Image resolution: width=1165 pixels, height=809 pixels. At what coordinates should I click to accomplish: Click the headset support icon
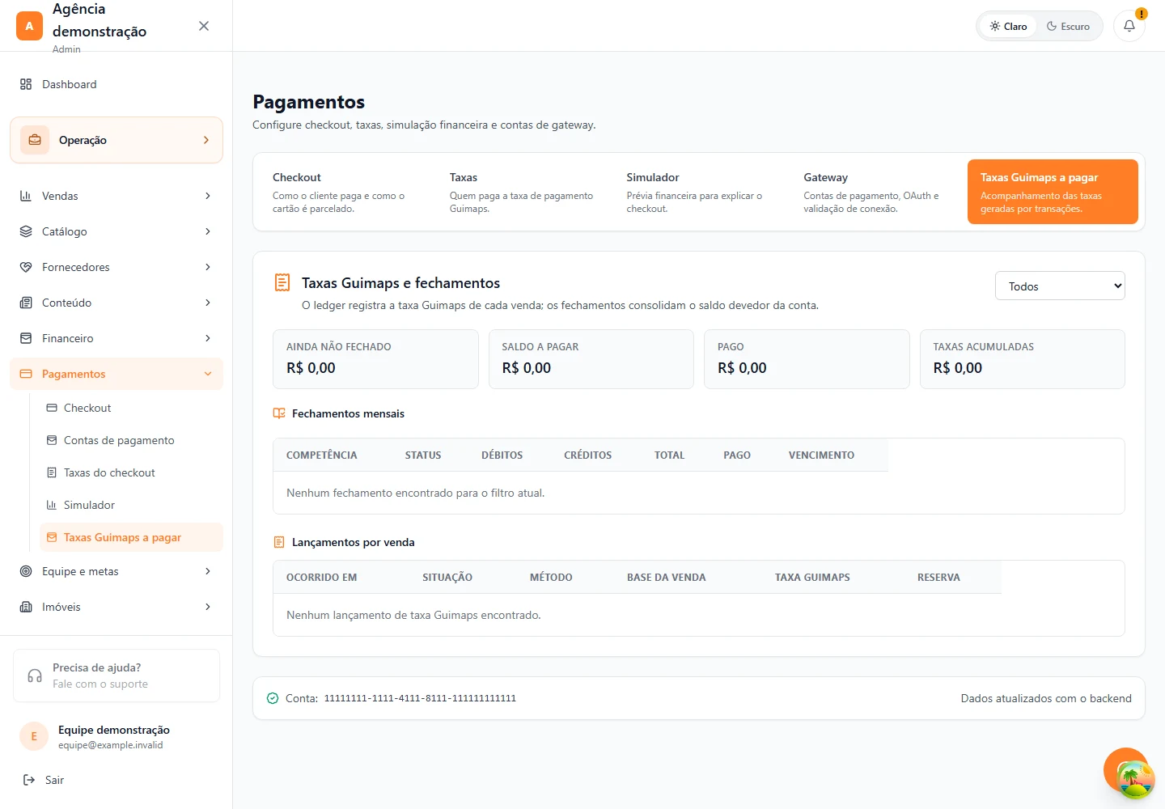click(35, 676)
